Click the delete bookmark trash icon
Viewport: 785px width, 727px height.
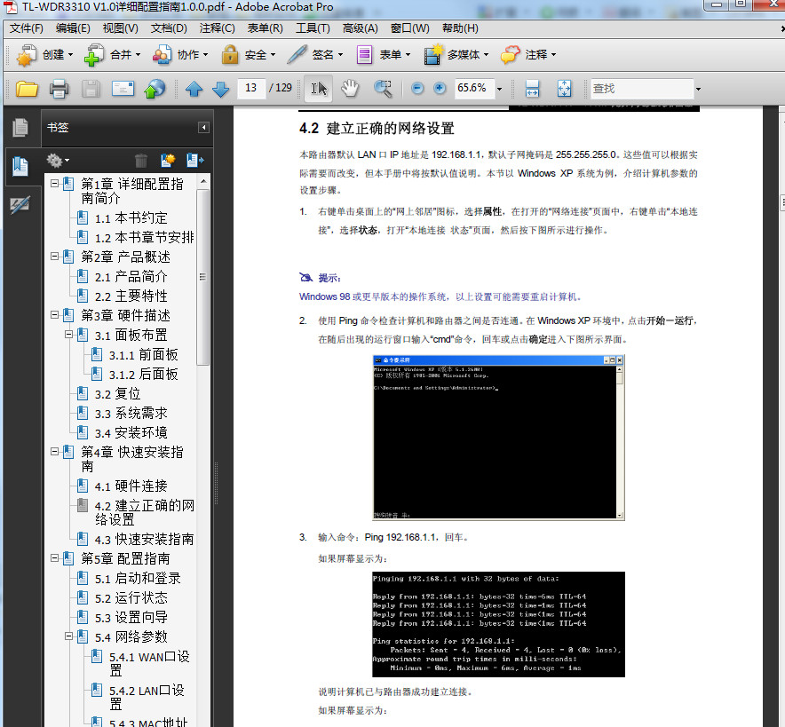click(x=141, y=161)
